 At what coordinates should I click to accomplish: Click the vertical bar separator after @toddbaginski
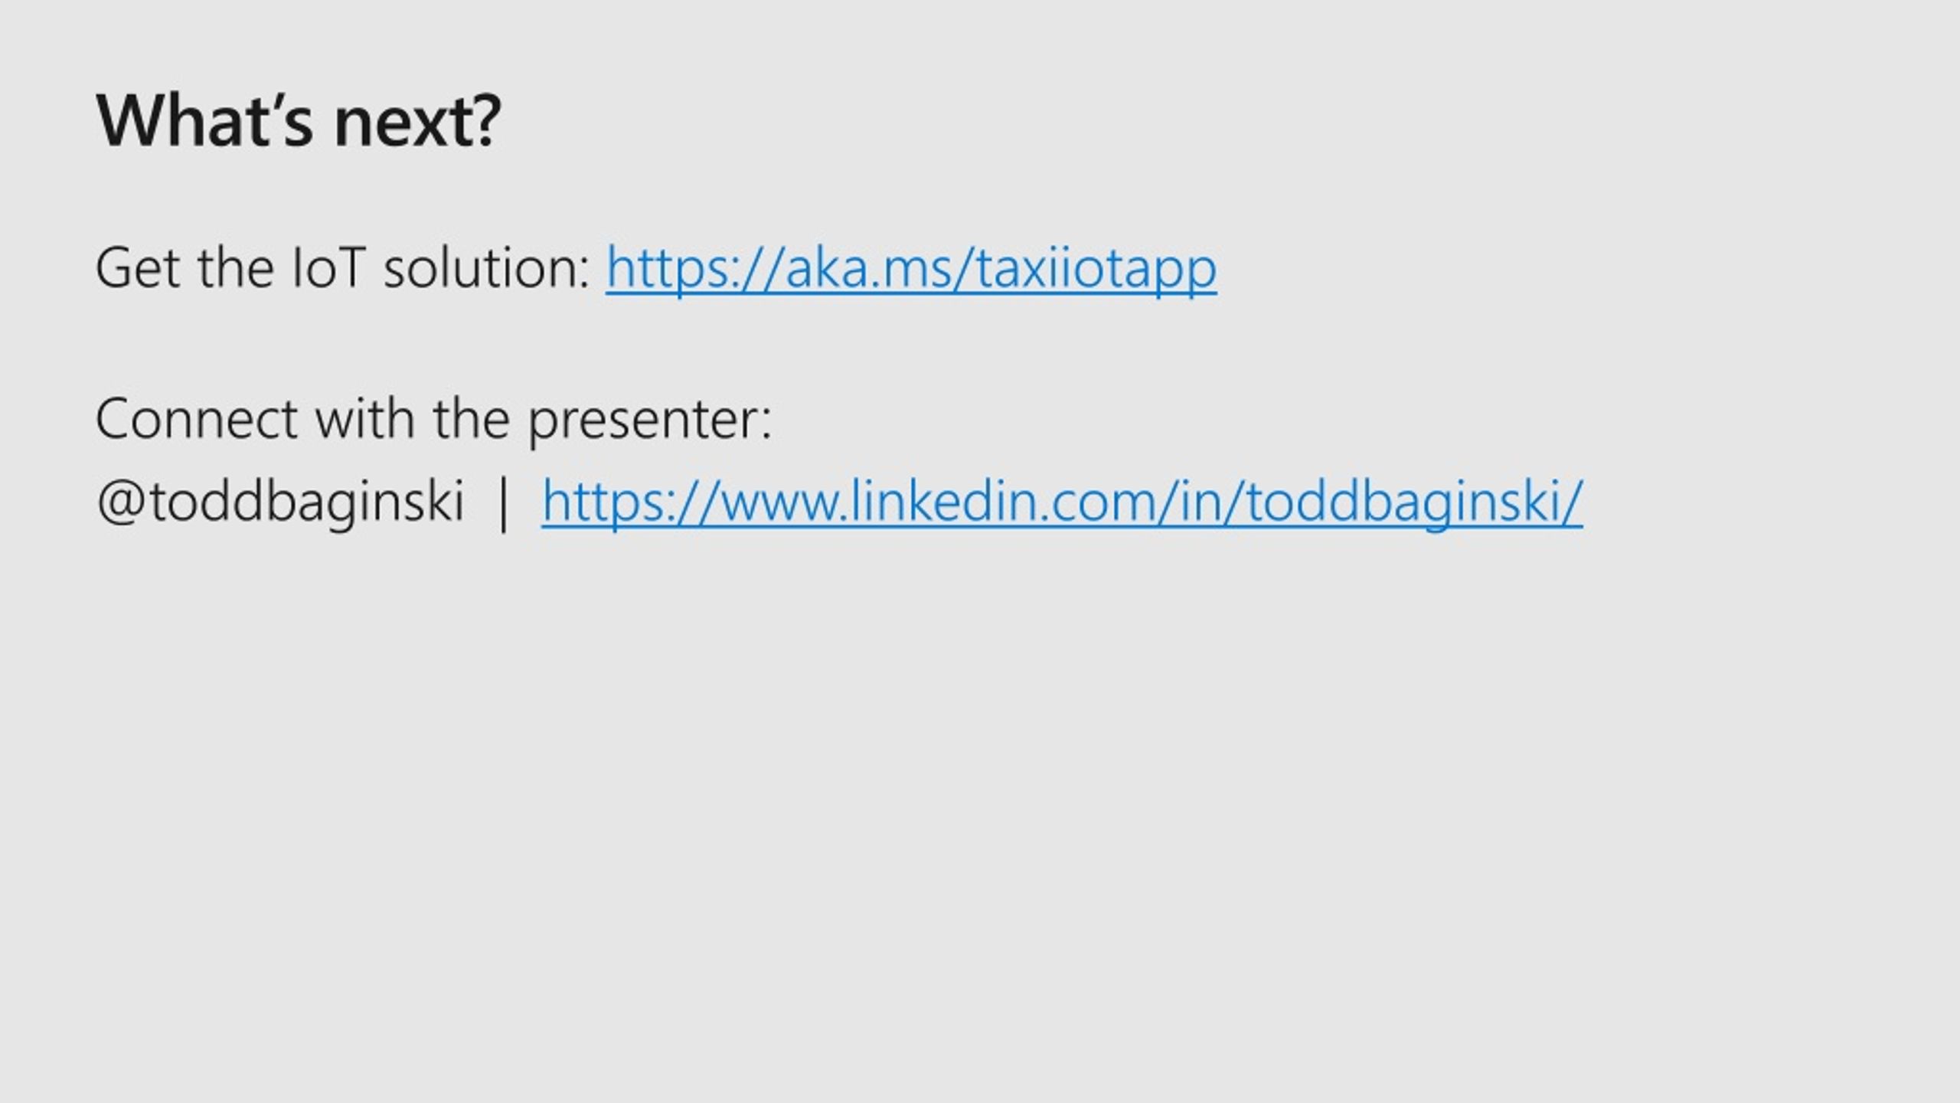[503, 502]
